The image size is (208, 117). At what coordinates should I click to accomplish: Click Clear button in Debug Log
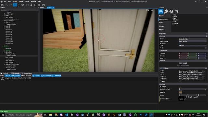(x=2, y=76)
